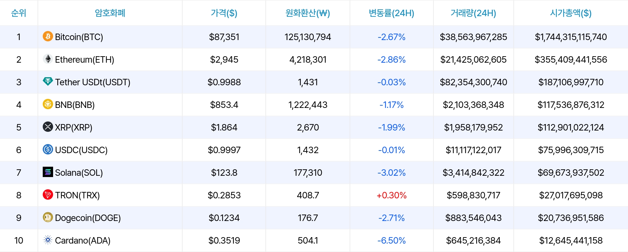Open the Ethereum(ETH) name link
Screen dimensions: 628x252
coord(84,60)
